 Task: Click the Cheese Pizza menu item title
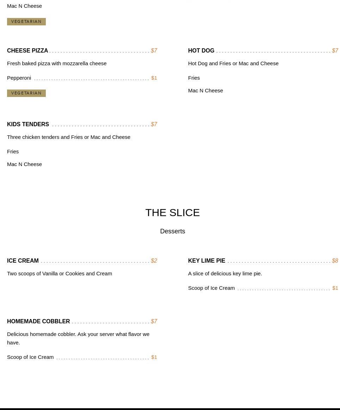click(x=27, y=51)
